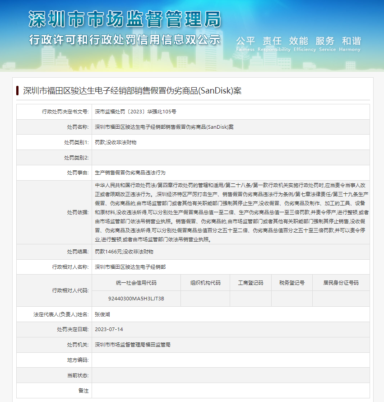Click the 处罚依据 legal basis paragraph
Viewport: 384px width, 402px height.
pos(231,212)
